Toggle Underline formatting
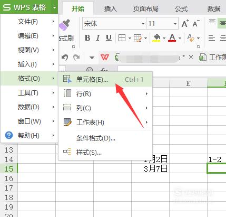 click(x=109, y=38)
